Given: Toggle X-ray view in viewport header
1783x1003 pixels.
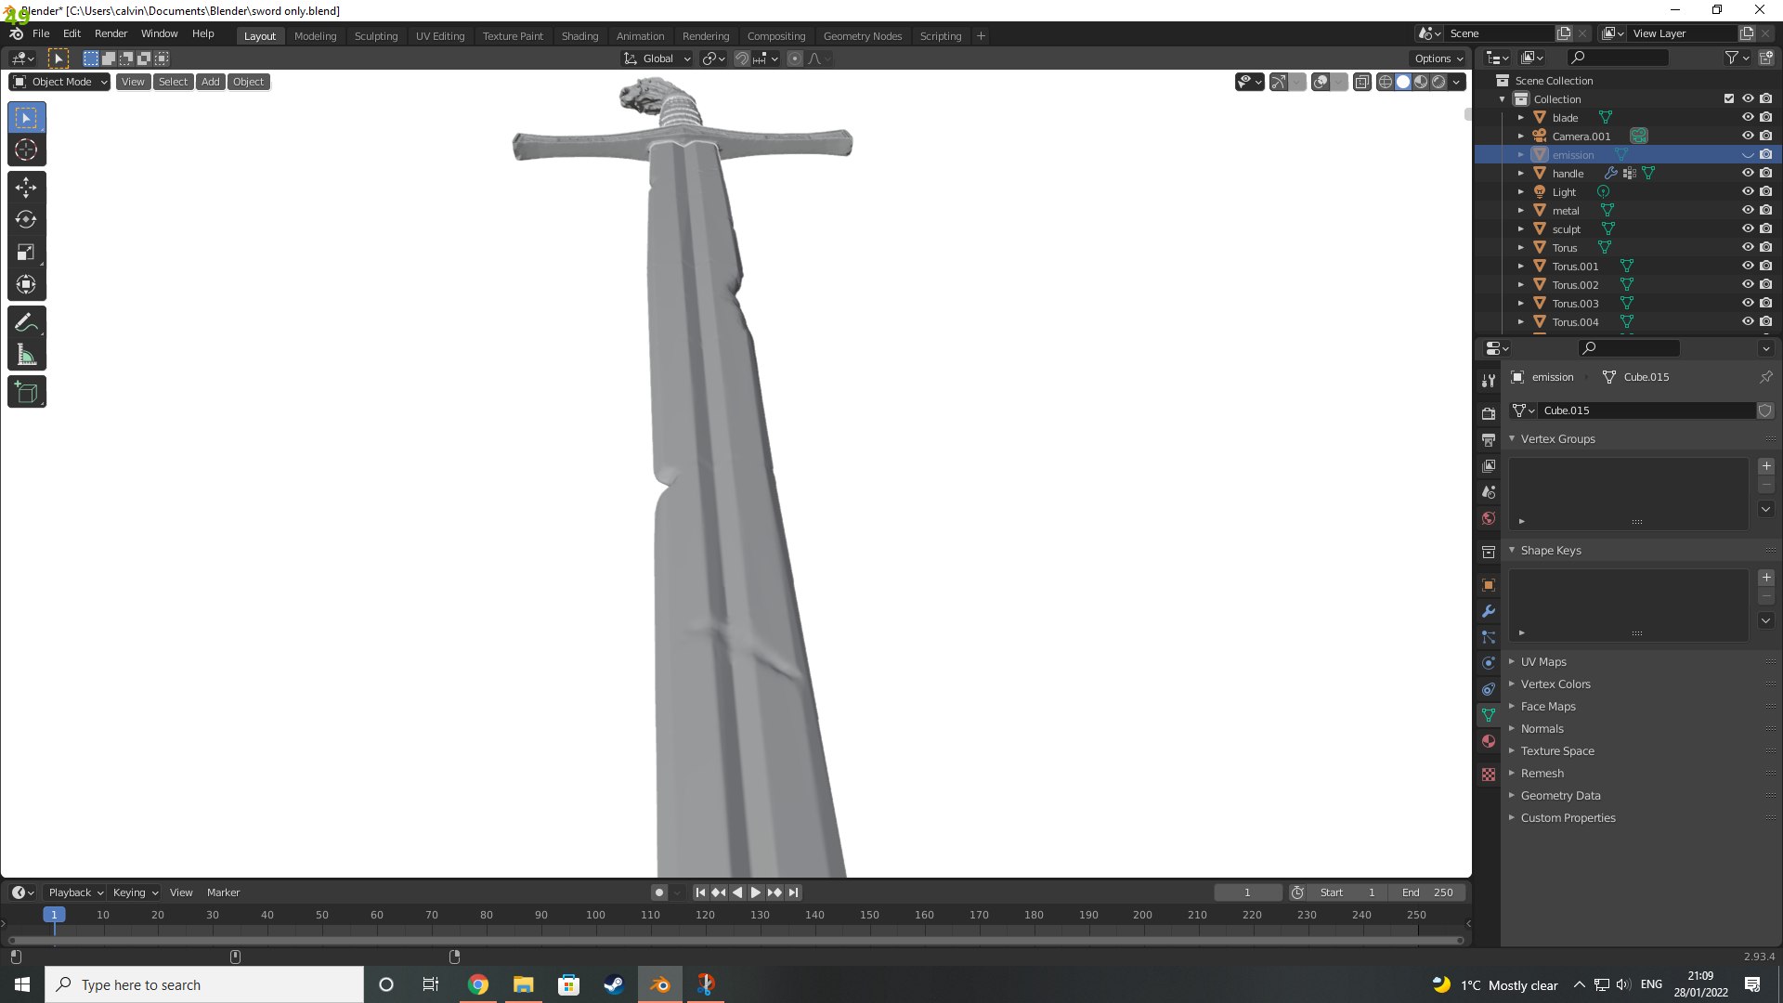Looking at the screenshot, I should pyautogui.click(x=1362, y=82).
